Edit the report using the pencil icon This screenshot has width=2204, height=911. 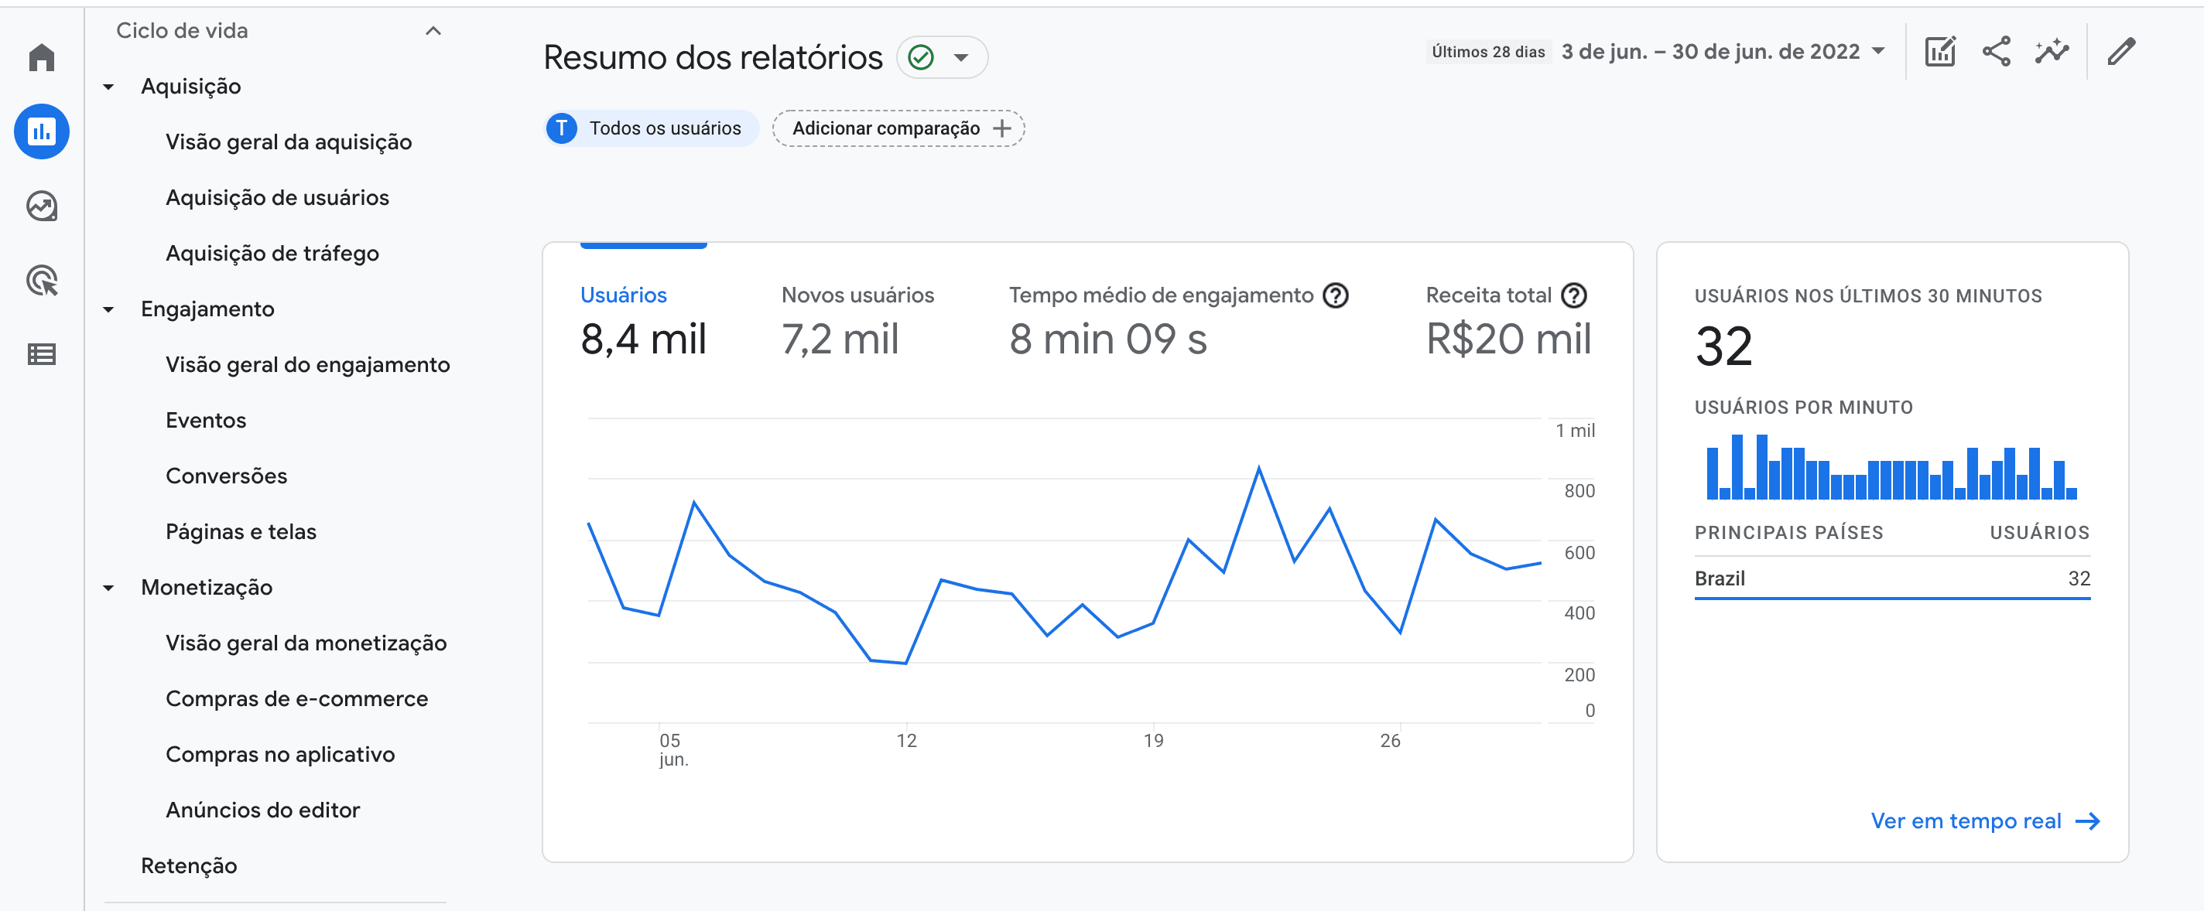(2123, 52)
